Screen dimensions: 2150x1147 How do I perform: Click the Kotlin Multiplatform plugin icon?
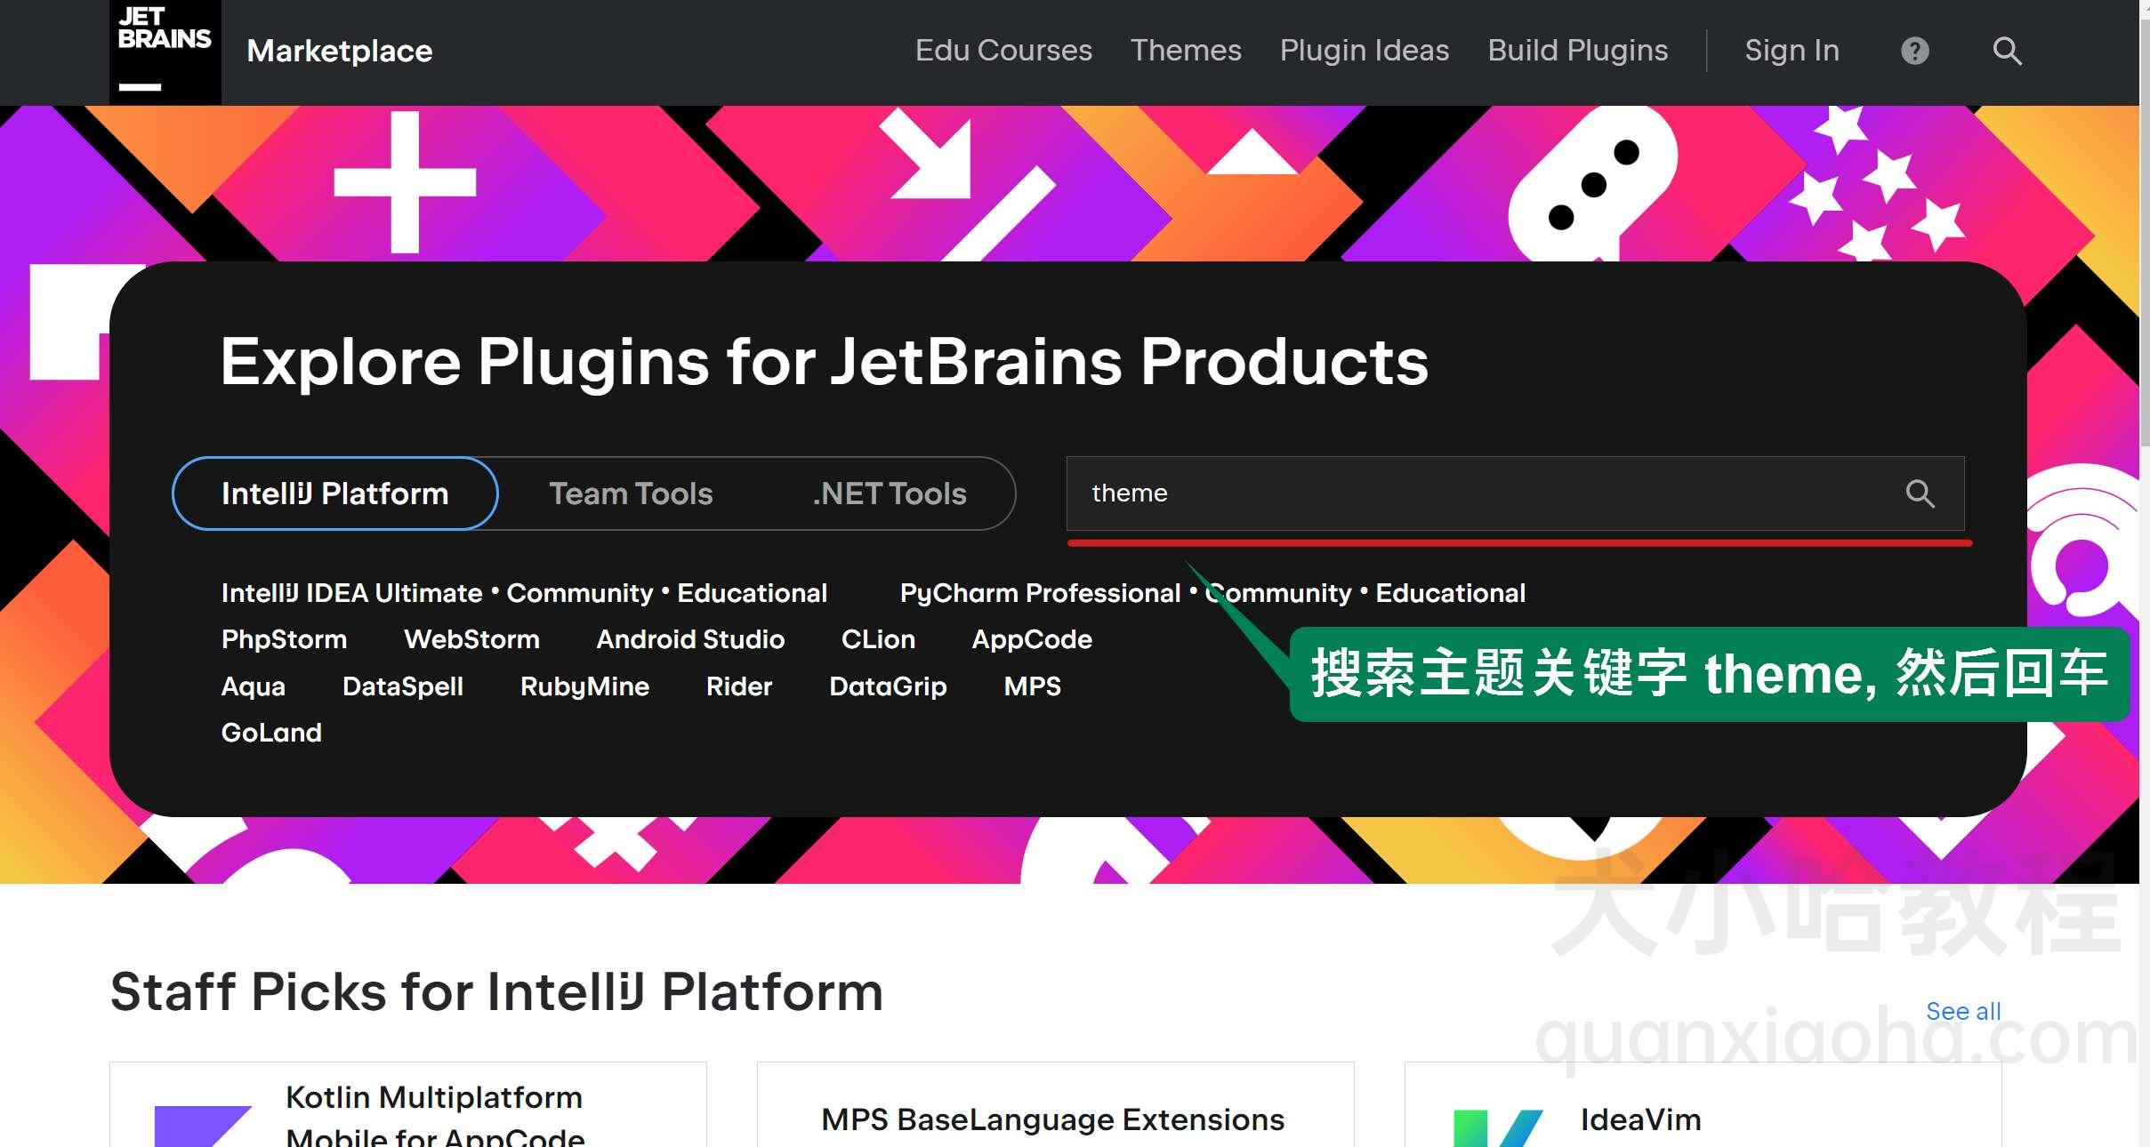(203, 1126)
